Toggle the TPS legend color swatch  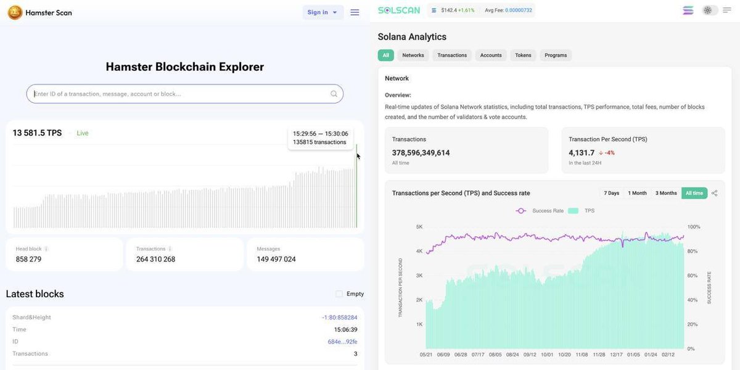coord(573,211)
